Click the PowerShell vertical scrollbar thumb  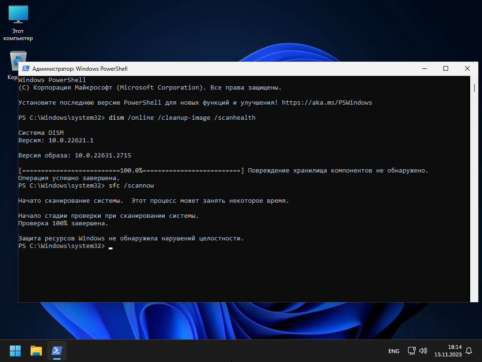[x=474, y=88]
